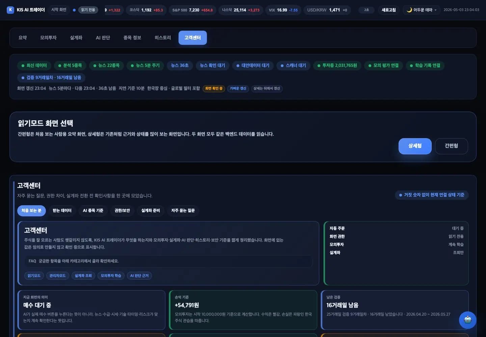Click the 최신 데이터 status chip
Viewport: 486px width, 337px height.
[34, 65]
